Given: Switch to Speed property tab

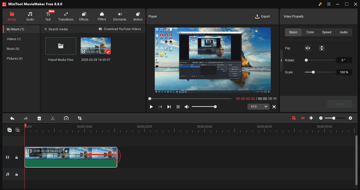Looking at the screenshot, I should 326,32.
